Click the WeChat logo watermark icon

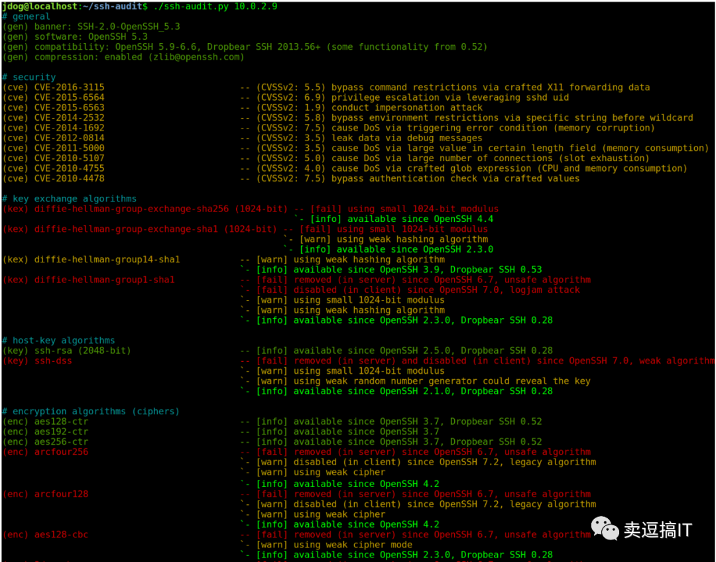pyautogui.click(x=605, y=529)
